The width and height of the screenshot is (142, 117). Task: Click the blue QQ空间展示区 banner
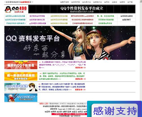coord(21,98)
